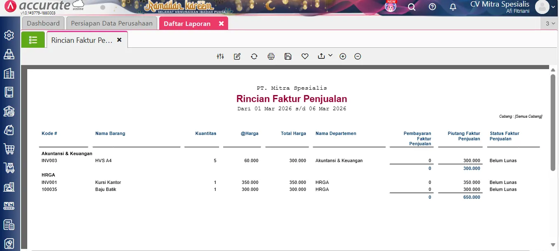
Task: Zoom in on the report preview
Action: point(343,56)
